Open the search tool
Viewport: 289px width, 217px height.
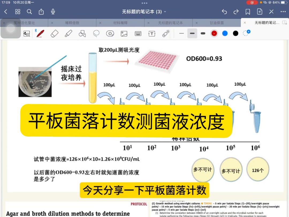29,12
